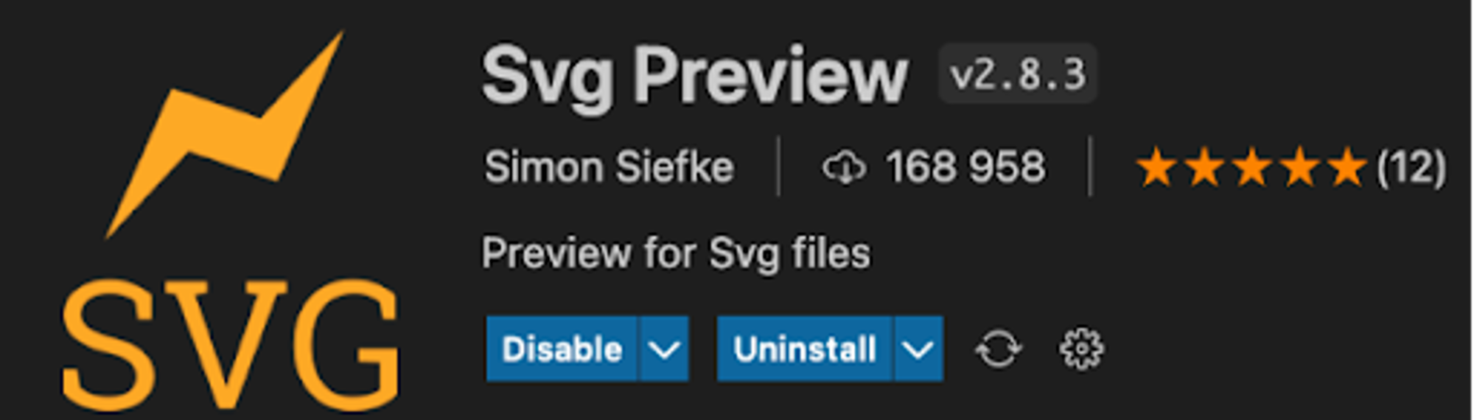Screen dimensions: 1474x420
Task: Click the first rating star
Action: [x=1157, y=167]
